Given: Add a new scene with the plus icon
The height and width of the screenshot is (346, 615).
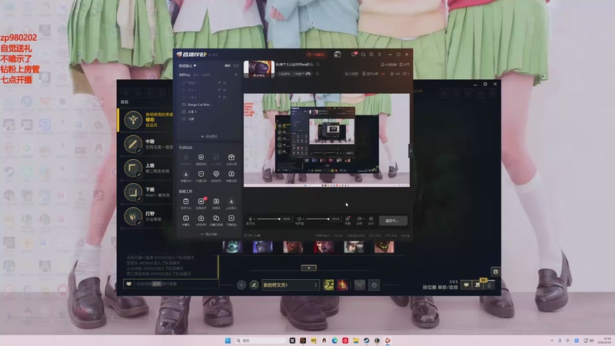Looking at the screenshot, I should point(236,75).
